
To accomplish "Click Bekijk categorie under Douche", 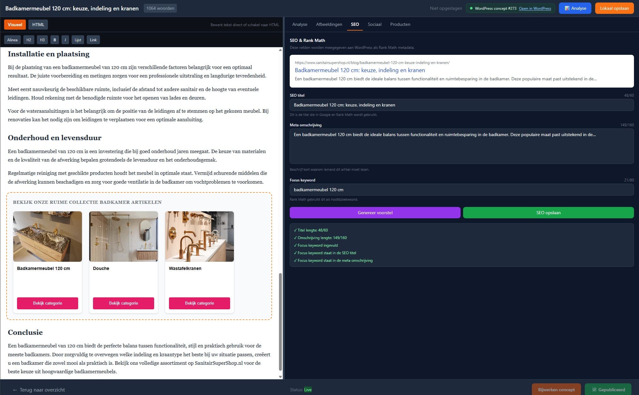I will pos(124,303).
